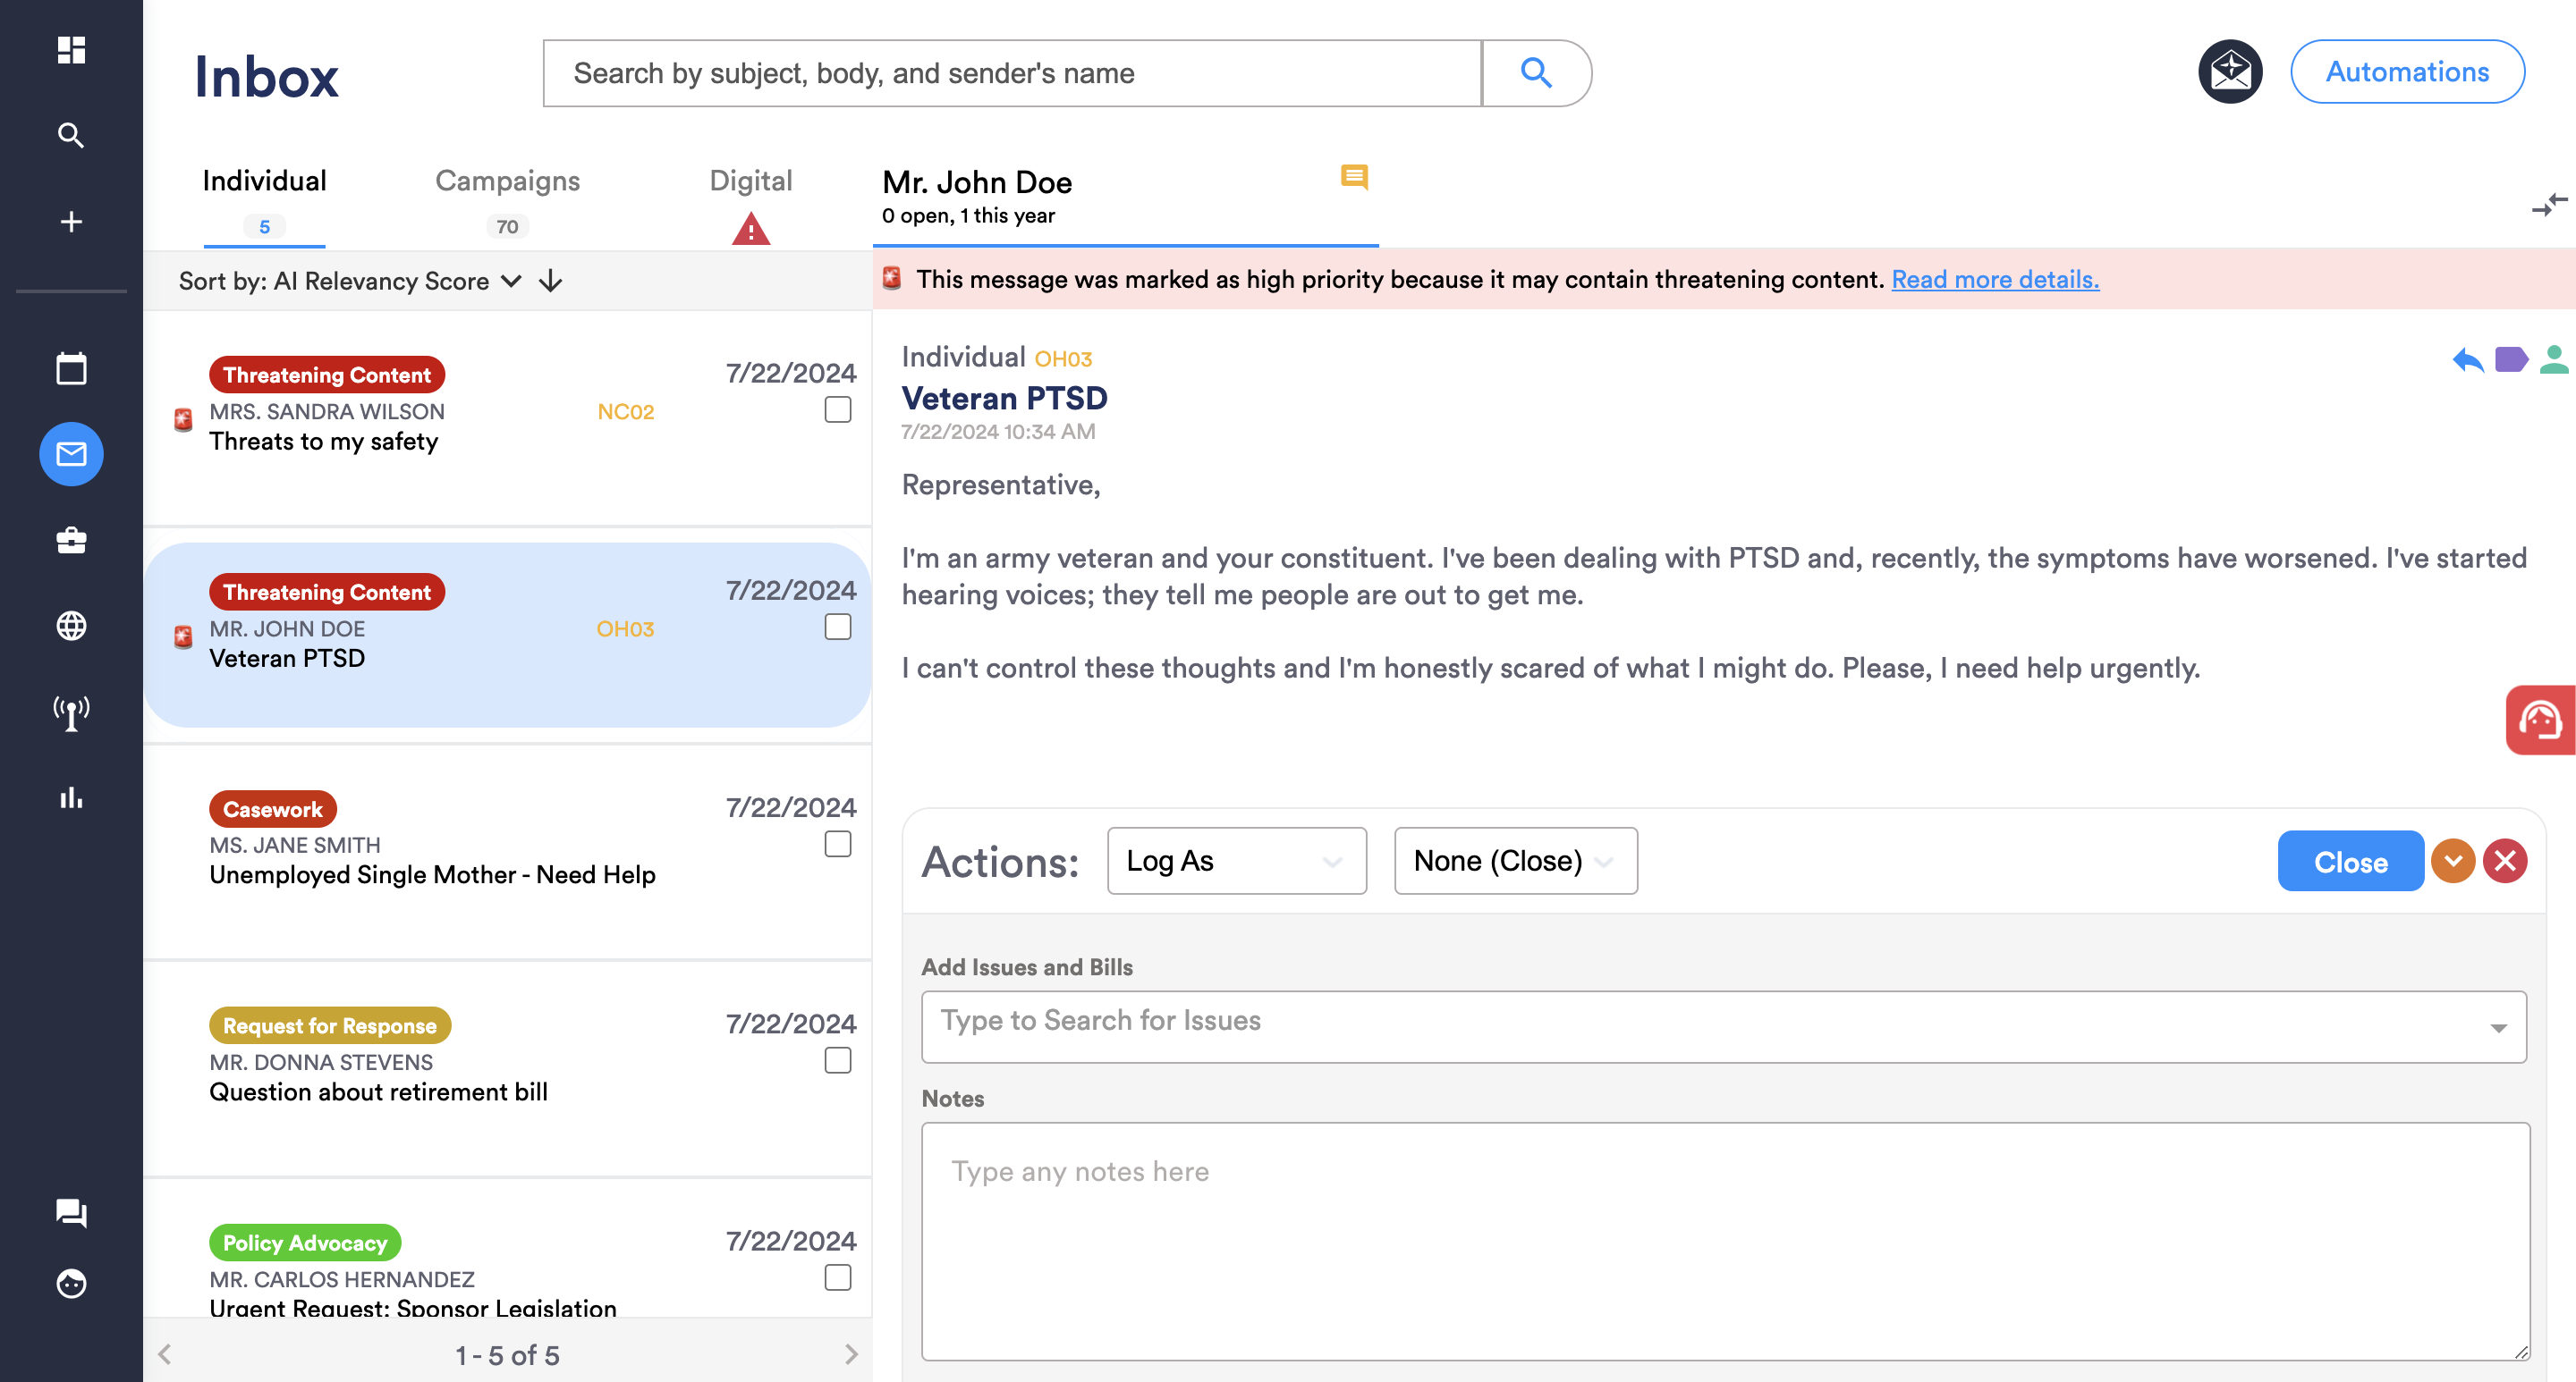Check the checkbox on Sandra Wilson's message

click(x=836, y=409)
